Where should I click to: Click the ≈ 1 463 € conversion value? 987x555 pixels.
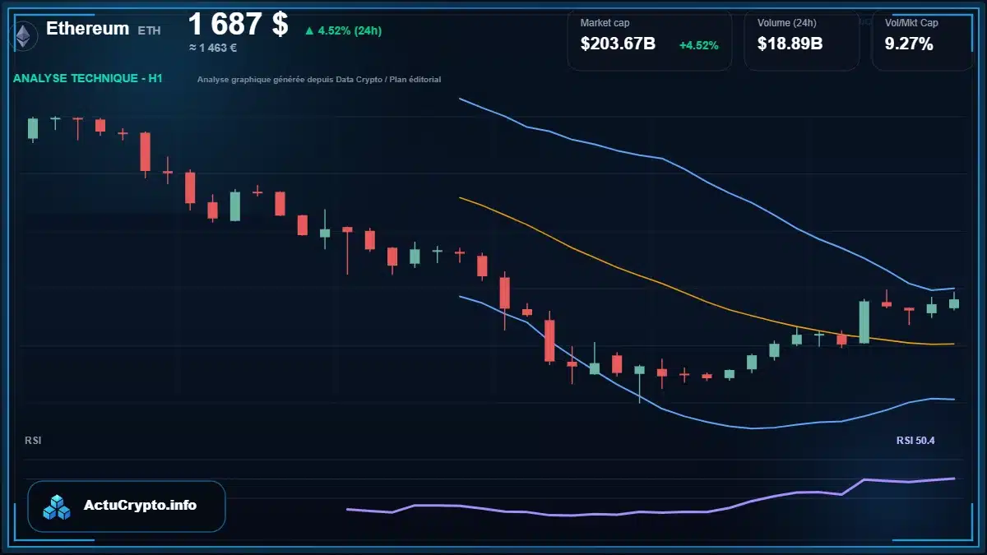coord(213,48)
